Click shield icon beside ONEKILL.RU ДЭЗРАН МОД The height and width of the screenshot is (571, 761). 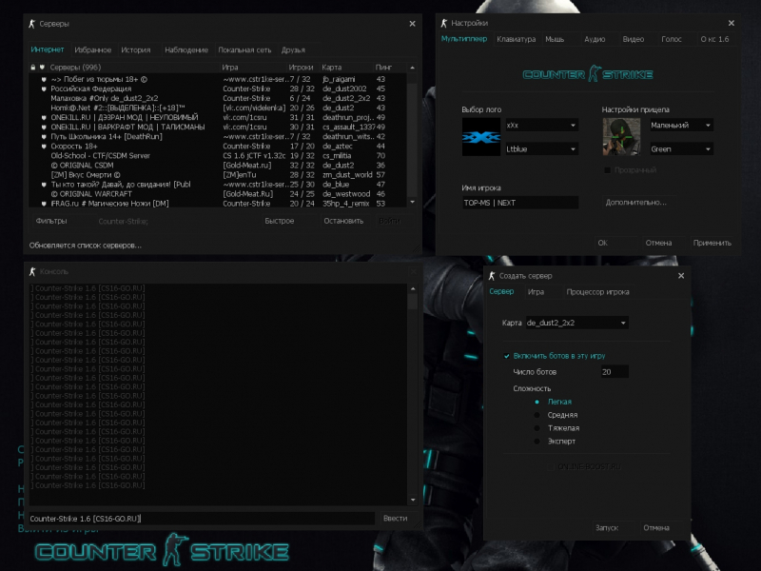pos(44,117)
